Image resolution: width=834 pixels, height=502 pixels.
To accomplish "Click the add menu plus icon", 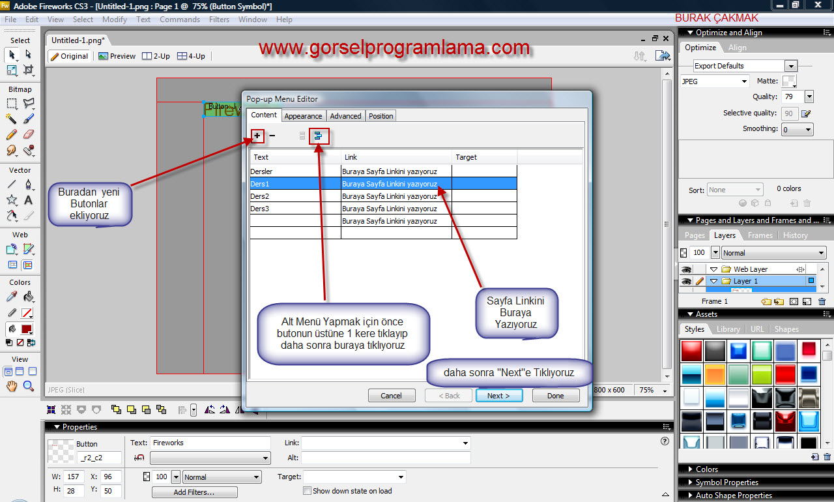I will pos(258,136).
